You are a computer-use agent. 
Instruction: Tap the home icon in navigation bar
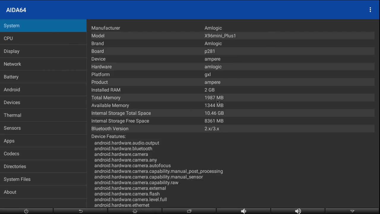[x=135, y=211]
